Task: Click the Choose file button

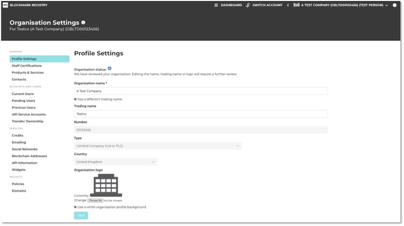Action: (x=95, y=201)
